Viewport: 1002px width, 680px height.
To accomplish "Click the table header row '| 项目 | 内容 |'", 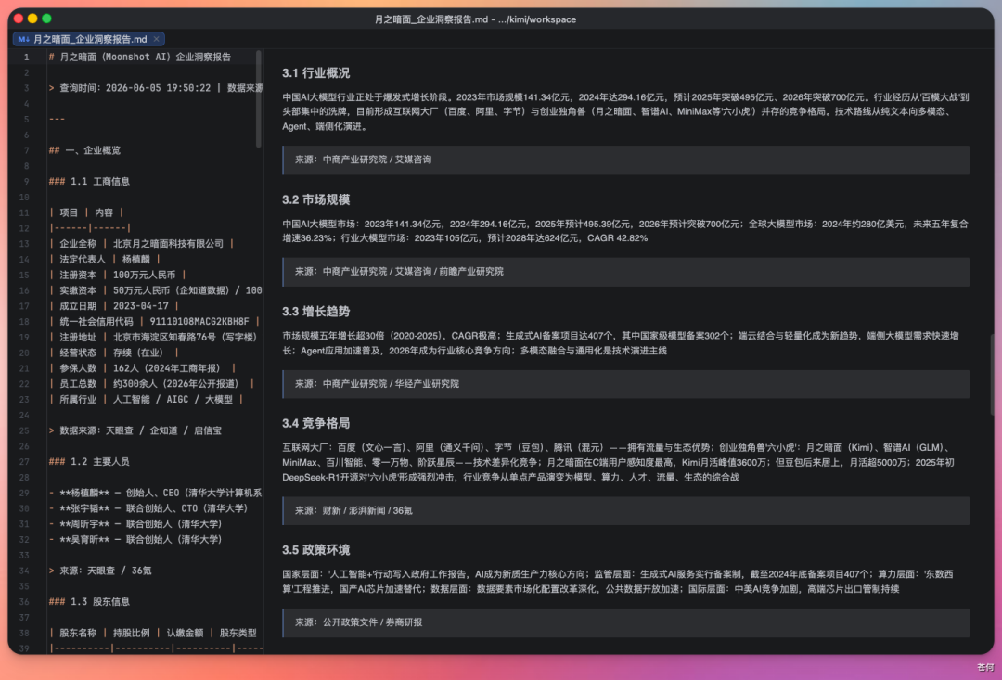I will tap(86, 212).
